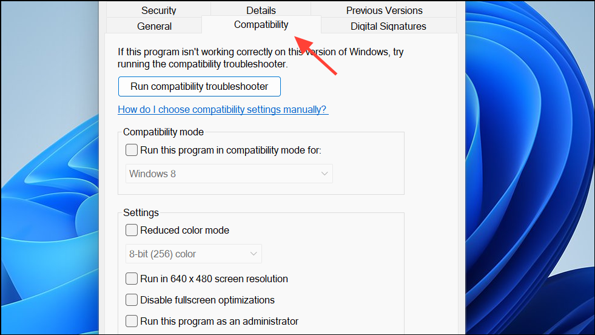Click Run compatibility troubleshooter button
595x335 pixels.
[x=199, y=86]
